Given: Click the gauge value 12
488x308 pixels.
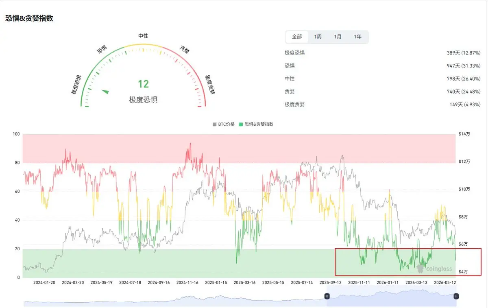Looking at the screenshot, I should [143, 84].
